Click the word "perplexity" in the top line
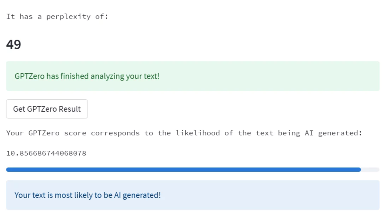This screenshot has height=215, width=386. click(x=68, y=16)
